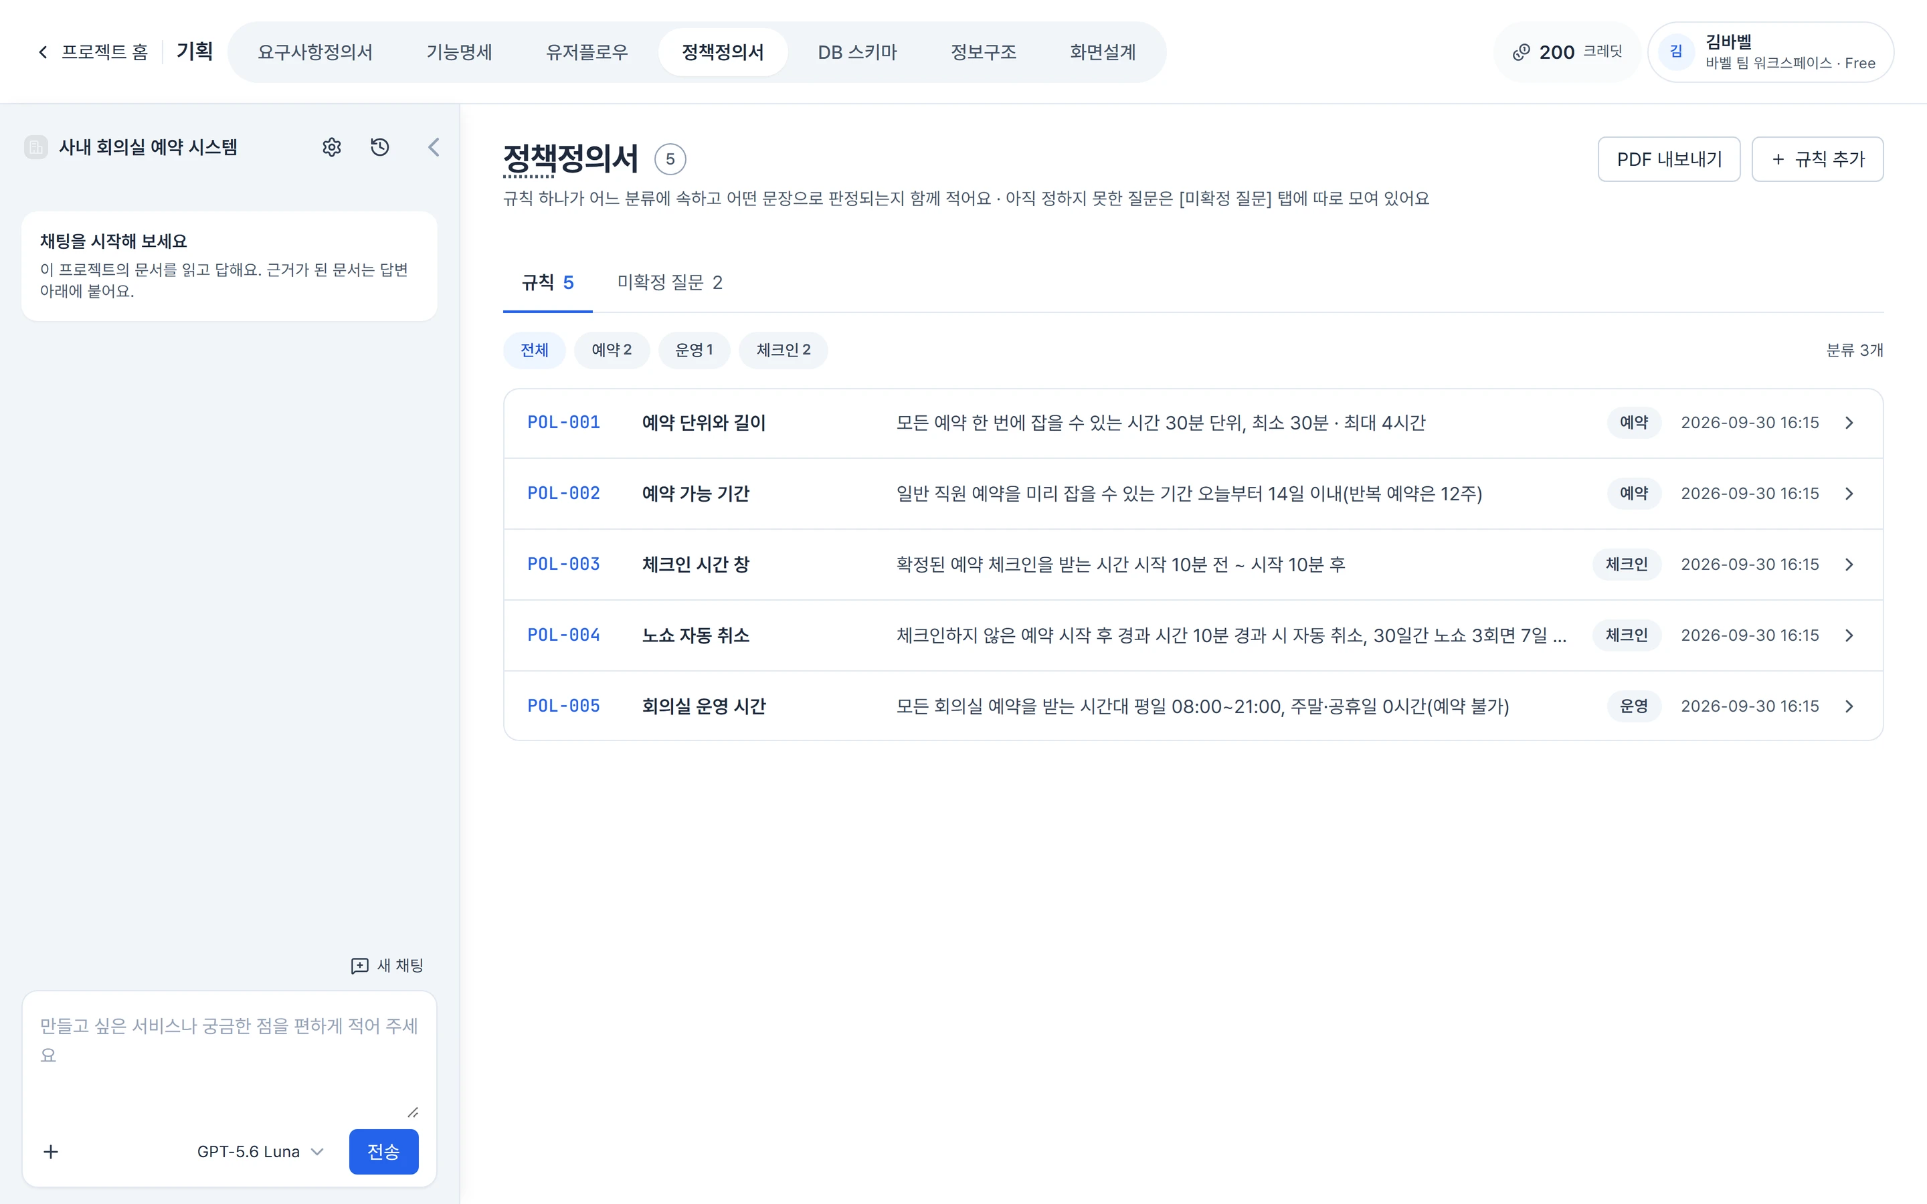
Task: Click the 체크인 시간 창 rule title
Action: coord(696,565)
